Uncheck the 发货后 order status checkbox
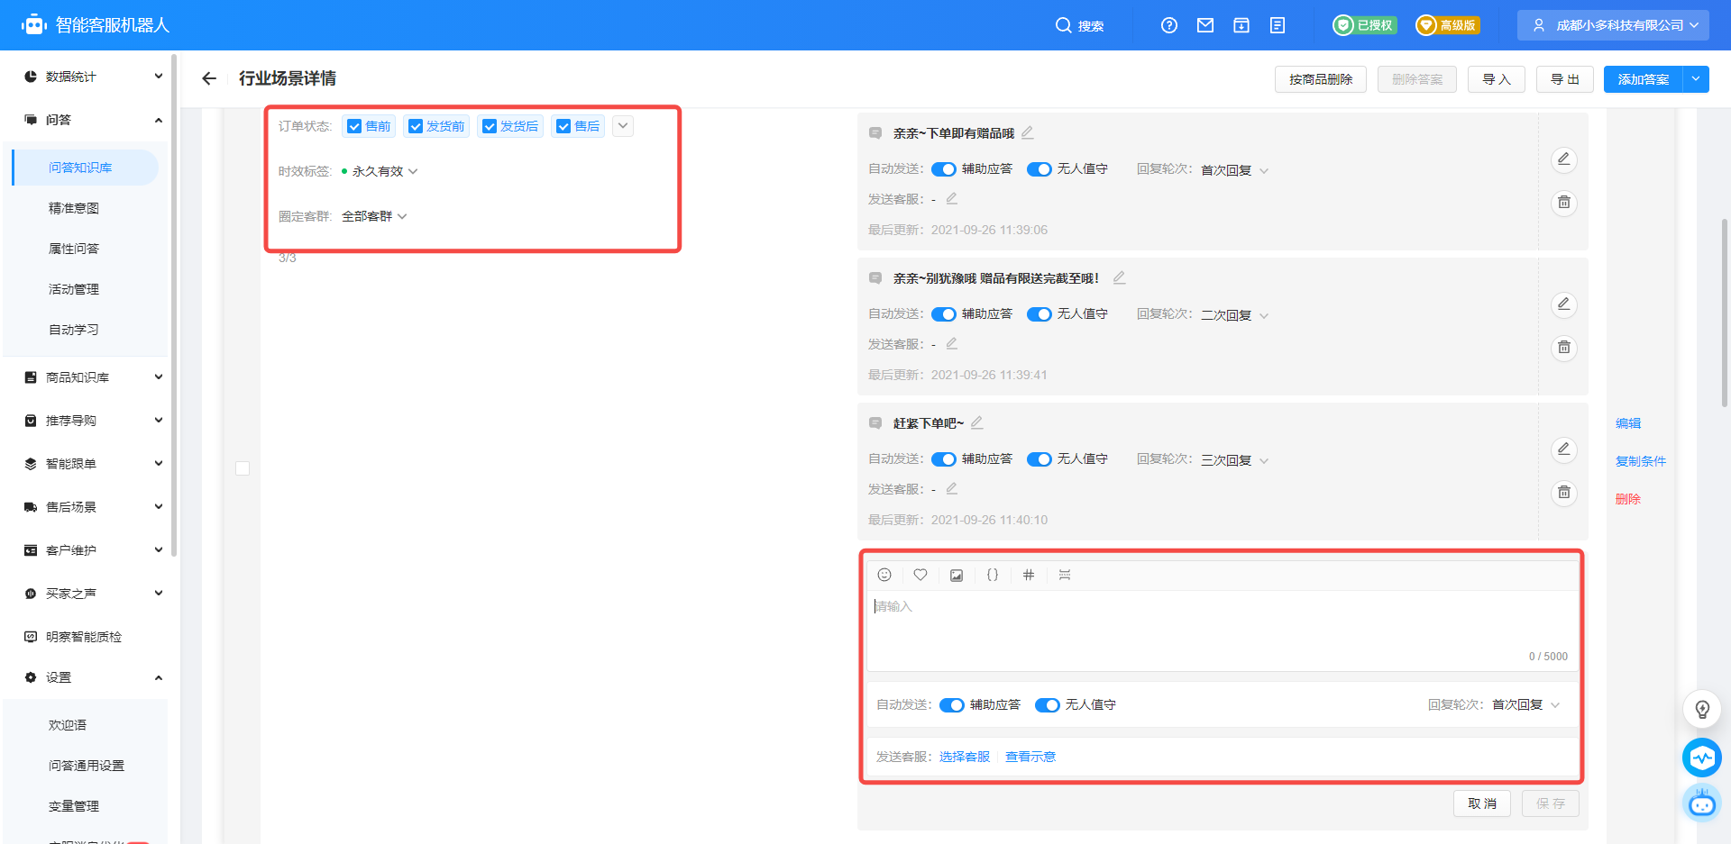The width and height of the screenshot is (1731, 844). [490, 126]
